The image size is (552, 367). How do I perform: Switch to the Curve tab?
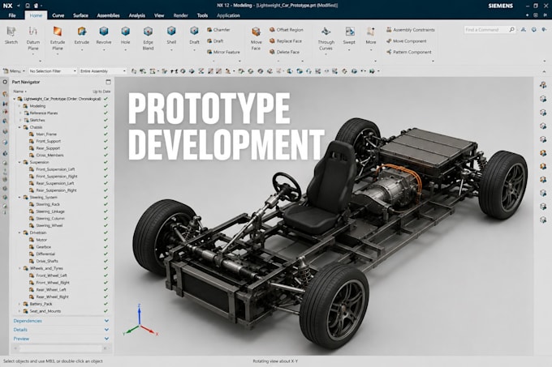tap(58, 15)
